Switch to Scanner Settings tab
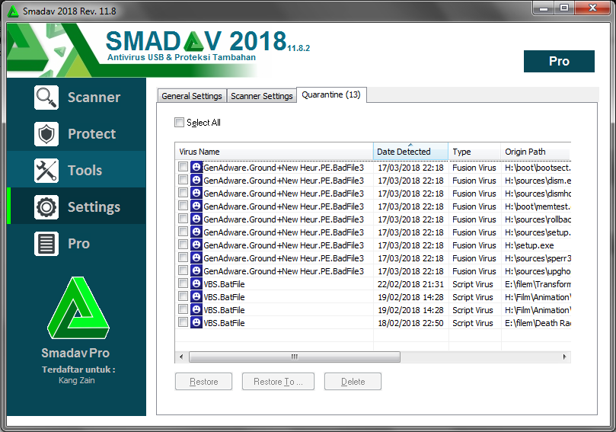This screenshot has width=616, height=432. [262, 96]
